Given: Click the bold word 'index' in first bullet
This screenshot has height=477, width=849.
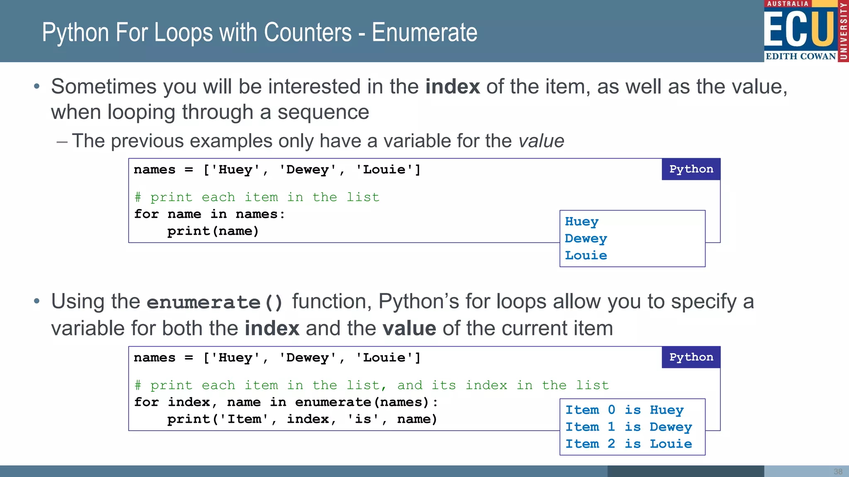Looking at the screenshot, I should click(452, 87).
